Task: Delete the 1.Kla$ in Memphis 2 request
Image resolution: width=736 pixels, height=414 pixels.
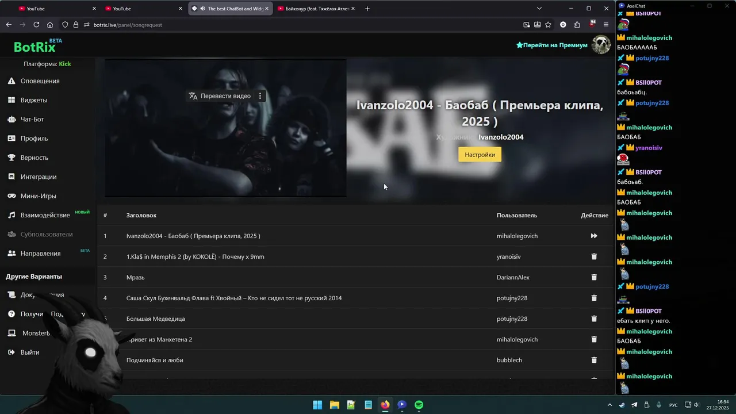Action: click(x=594, y=256)
